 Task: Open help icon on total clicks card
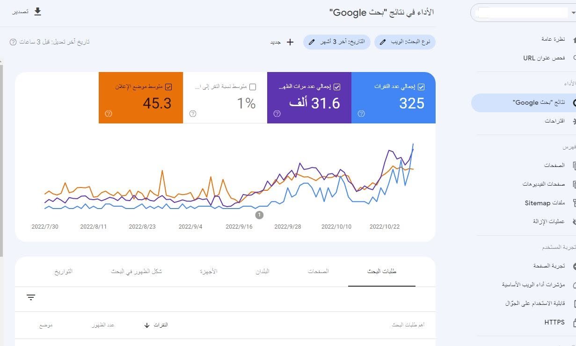click(x=361, y=114)
